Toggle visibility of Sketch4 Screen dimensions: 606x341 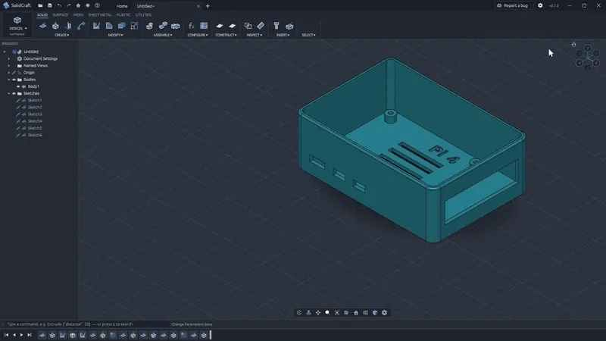click(x=18, y=121)
